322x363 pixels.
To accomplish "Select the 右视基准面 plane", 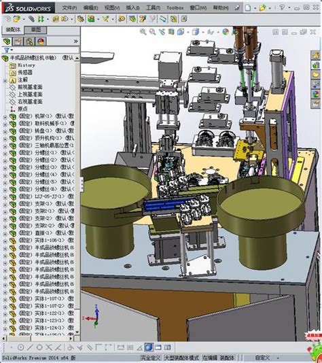I will (x=30, y=102).
